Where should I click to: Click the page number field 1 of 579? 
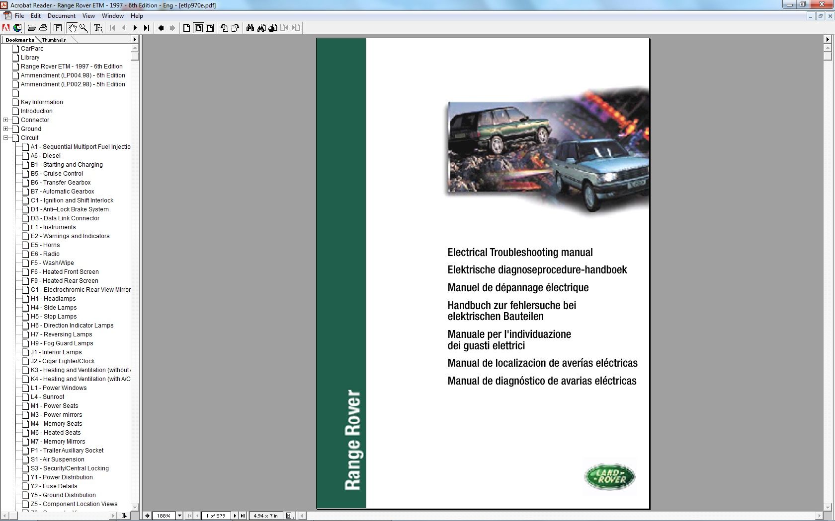pos(216,516)
